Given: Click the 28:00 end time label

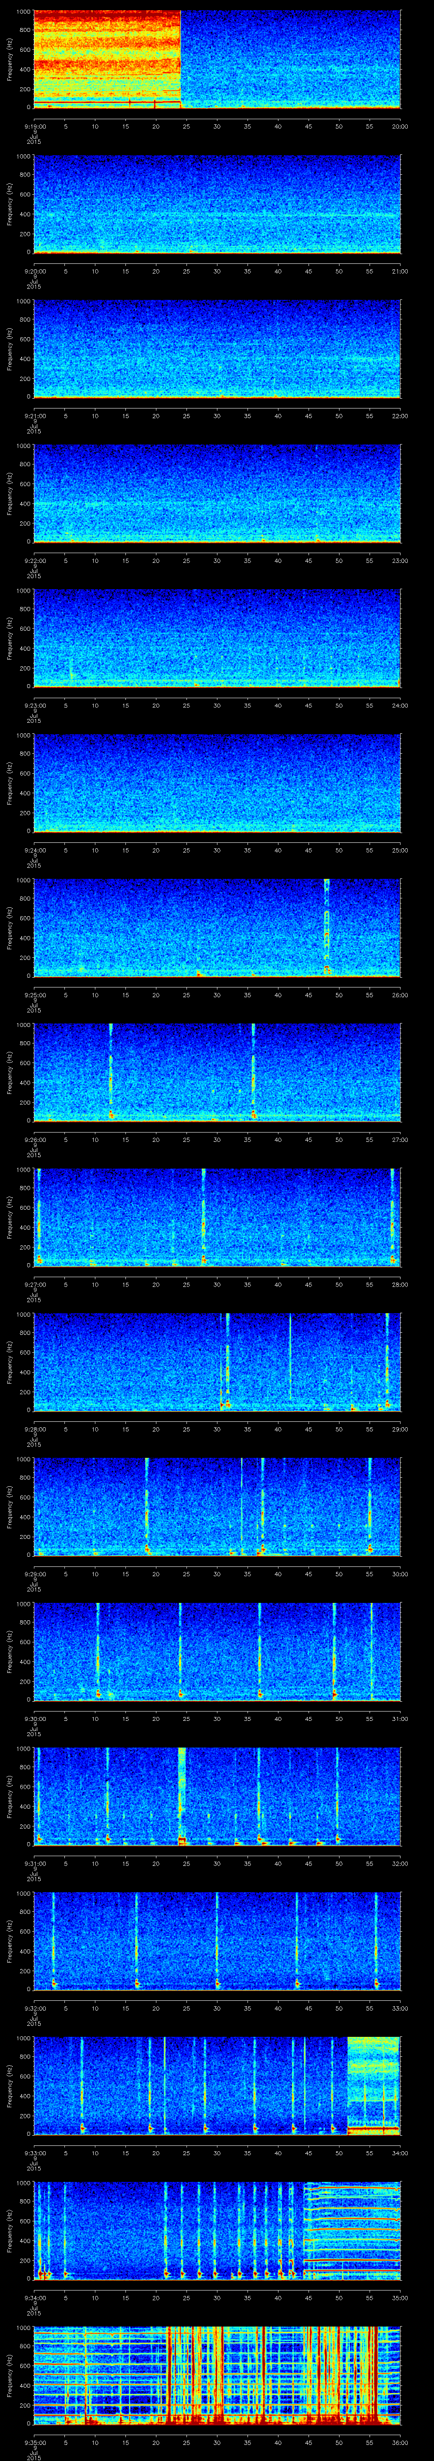Looking at the screenshot, I should click(400, 1285).
